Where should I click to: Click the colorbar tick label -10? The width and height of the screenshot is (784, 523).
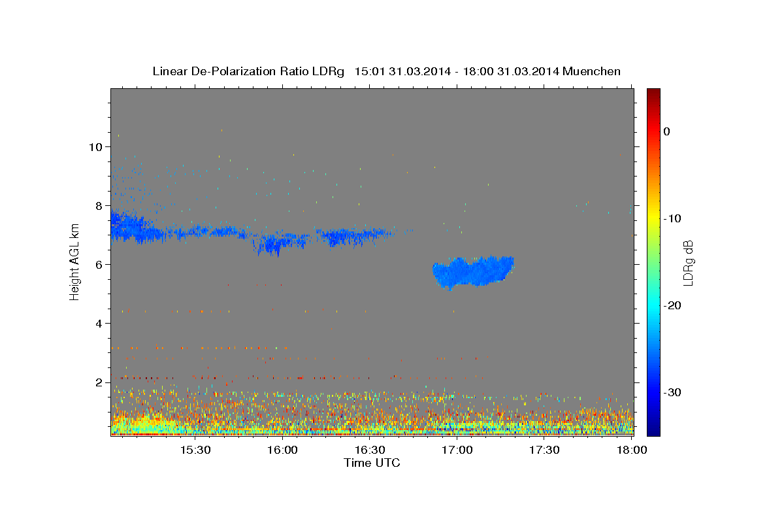673,218
